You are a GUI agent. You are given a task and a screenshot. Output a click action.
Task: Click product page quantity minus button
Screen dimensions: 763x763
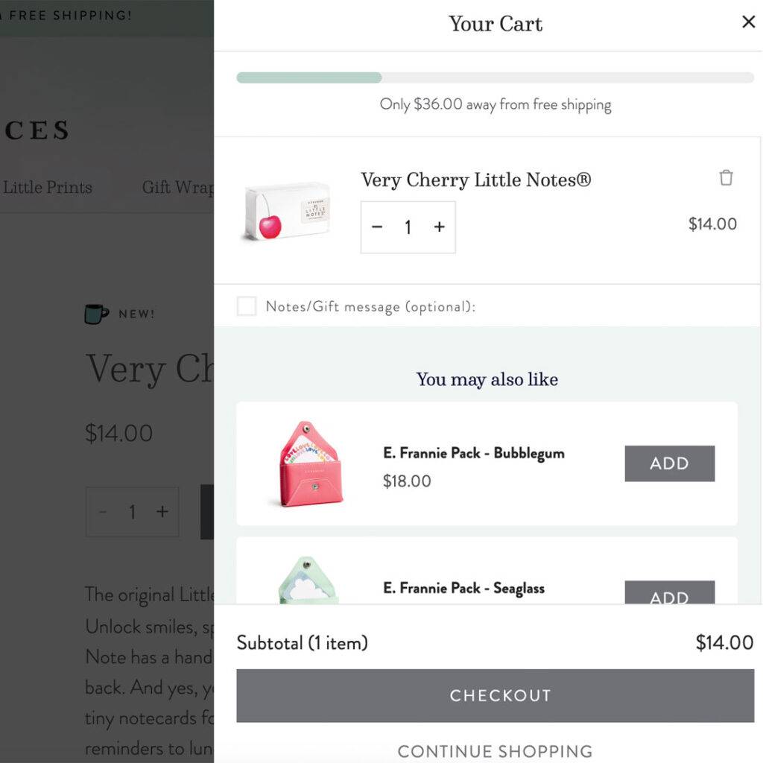coord(103,511)
